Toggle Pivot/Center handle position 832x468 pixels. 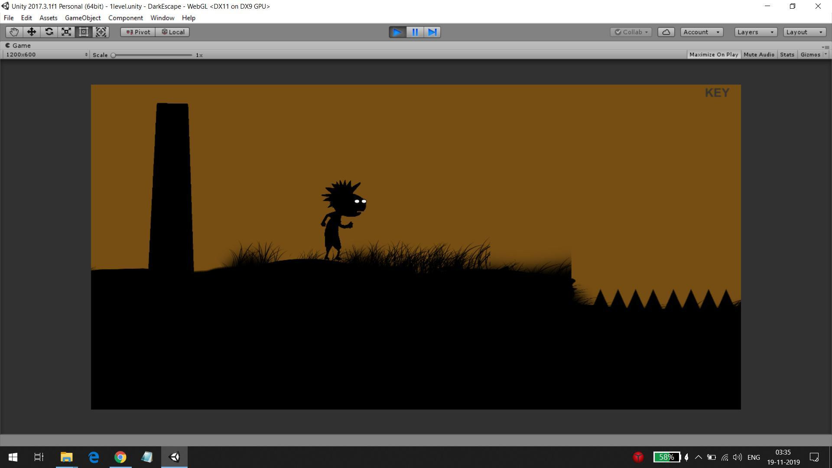[x=138, y=32]
